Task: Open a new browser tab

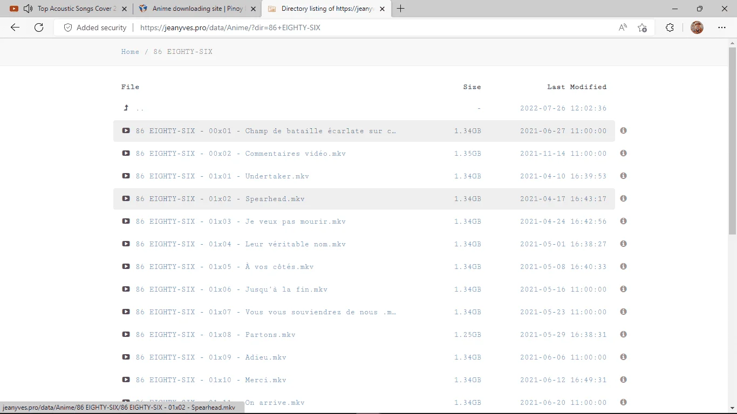Action: [x=401, y=9]
